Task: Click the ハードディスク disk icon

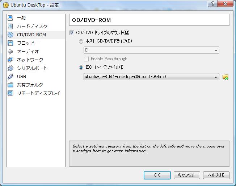Action: (10, 26)
